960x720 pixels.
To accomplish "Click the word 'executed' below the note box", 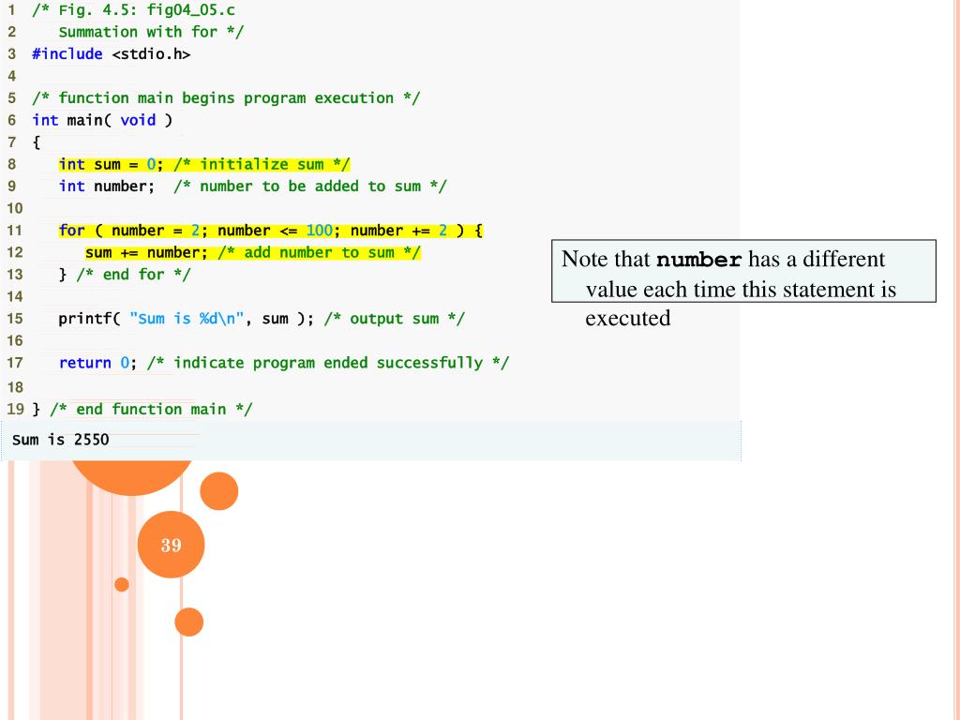I will coord(627,318).
